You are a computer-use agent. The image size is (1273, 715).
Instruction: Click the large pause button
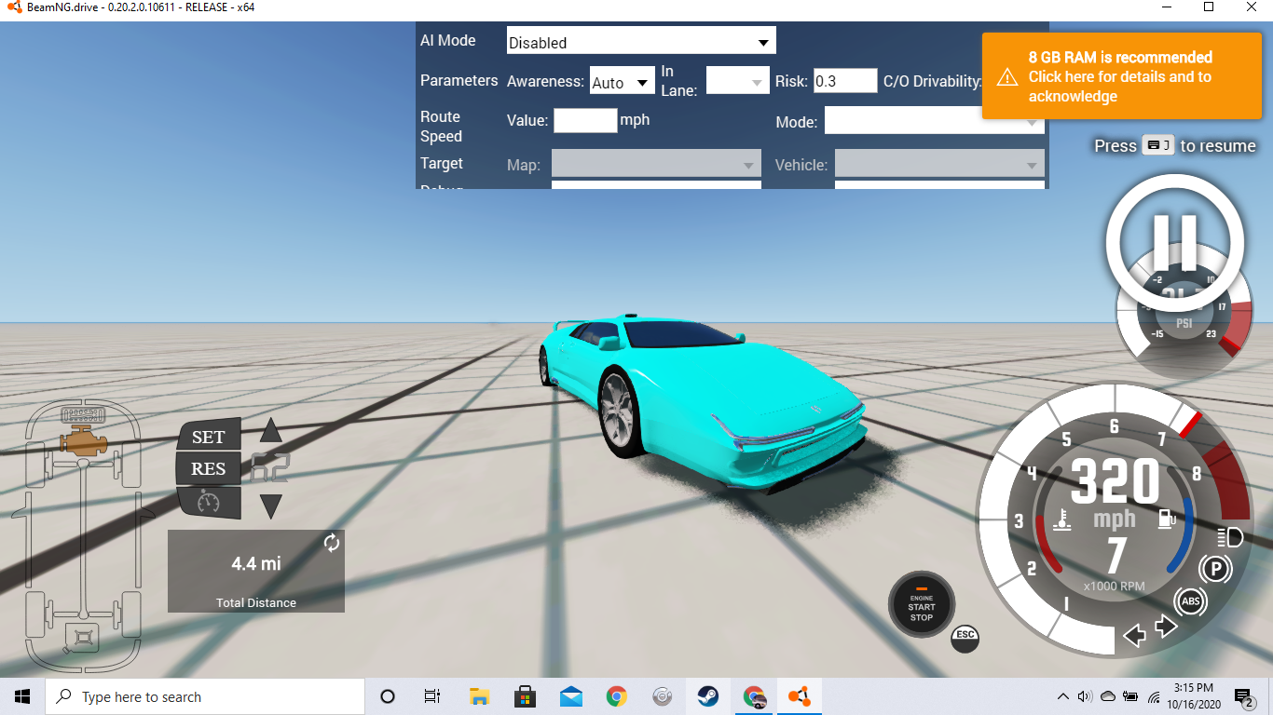pos(1174,241)
